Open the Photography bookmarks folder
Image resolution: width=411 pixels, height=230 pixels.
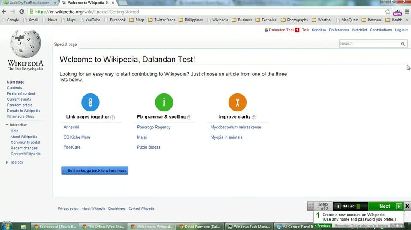click(295, 20)
